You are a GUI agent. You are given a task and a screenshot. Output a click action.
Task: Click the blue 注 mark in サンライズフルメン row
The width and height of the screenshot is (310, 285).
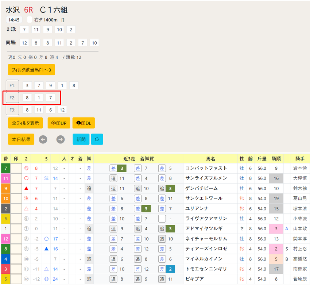[46, 178]
